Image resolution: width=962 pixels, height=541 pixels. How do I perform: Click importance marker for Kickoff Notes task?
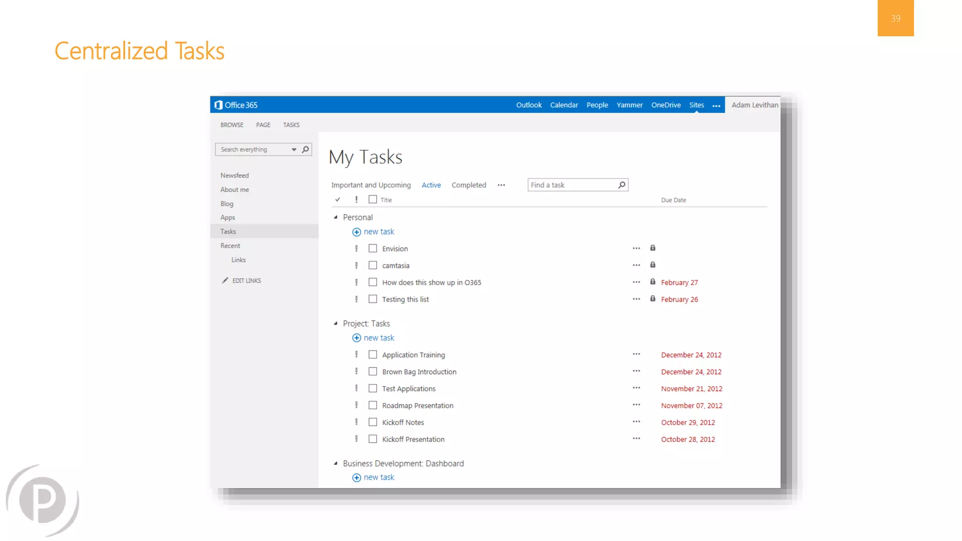[x=357, y=422]
